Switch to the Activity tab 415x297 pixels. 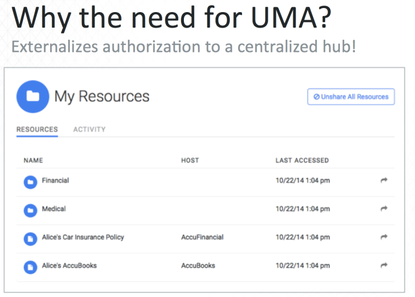tap(89, 130)
